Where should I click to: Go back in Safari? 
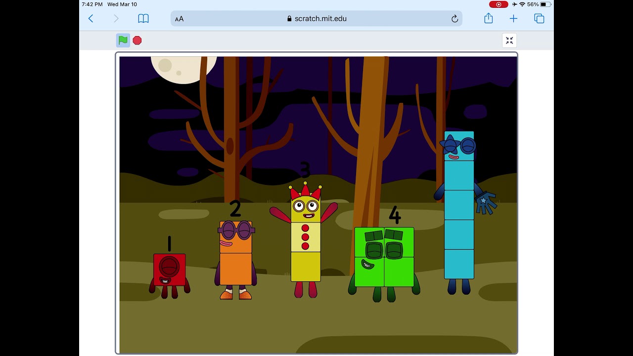[91, 19]
